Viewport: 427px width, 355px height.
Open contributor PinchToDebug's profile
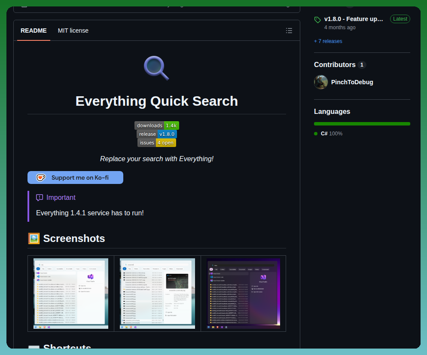click(x=352, y=82)
